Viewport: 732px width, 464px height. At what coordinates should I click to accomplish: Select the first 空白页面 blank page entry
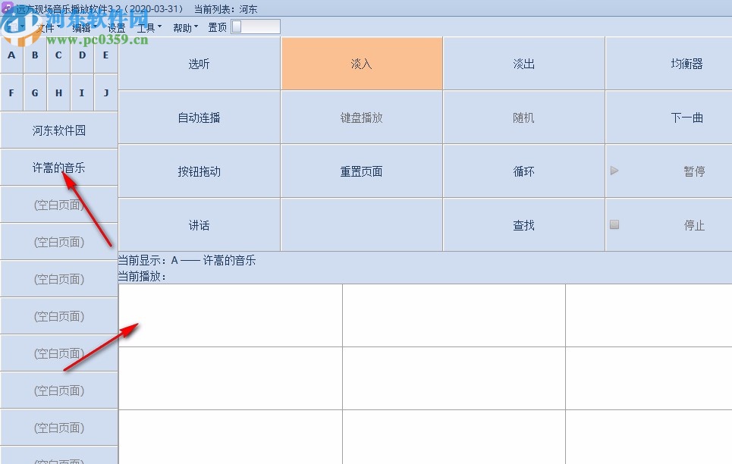tap(58, 204)
